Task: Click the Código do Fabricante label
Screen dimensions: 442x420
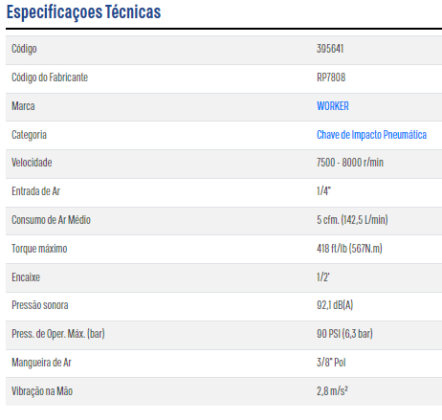Action: (x=50, y=77)
